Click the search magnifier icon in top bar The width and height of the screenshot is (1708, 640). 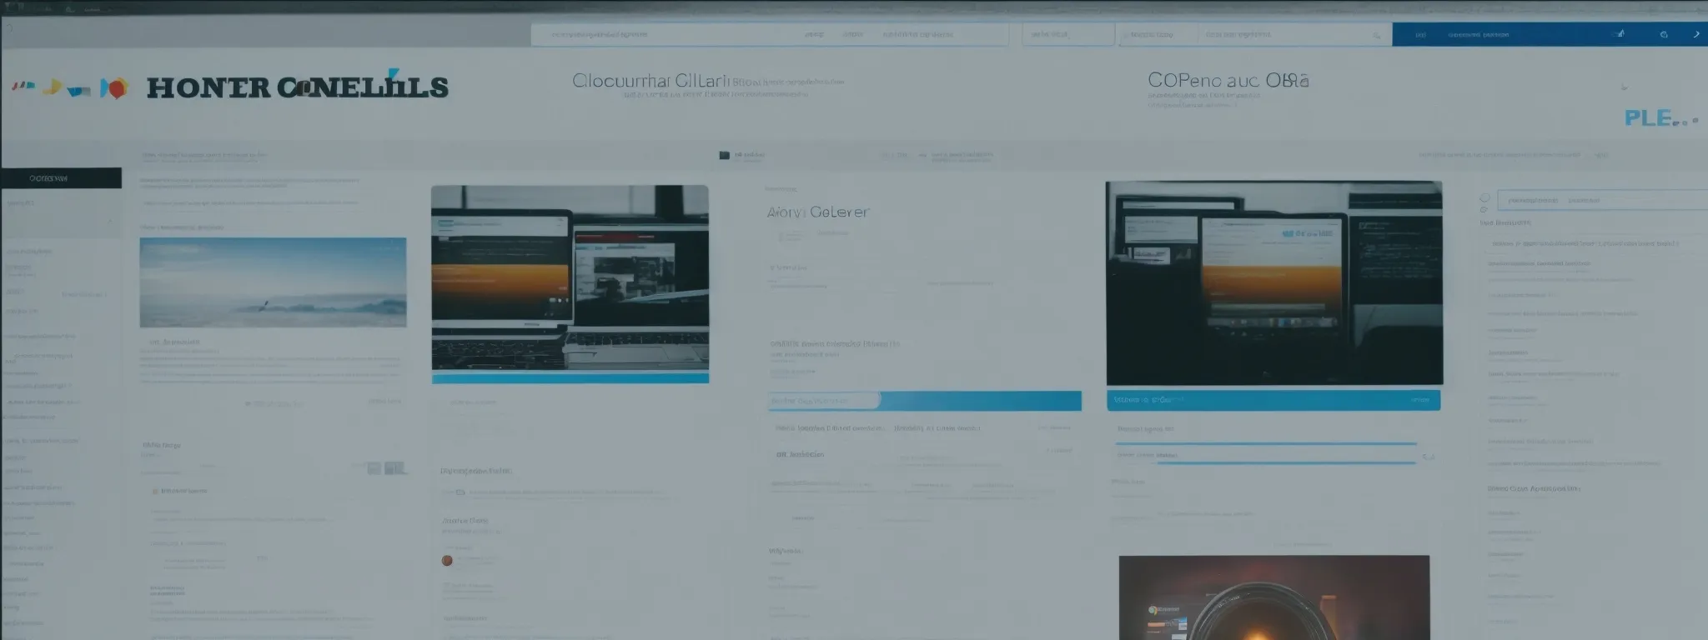click(x=1376, y=36)
